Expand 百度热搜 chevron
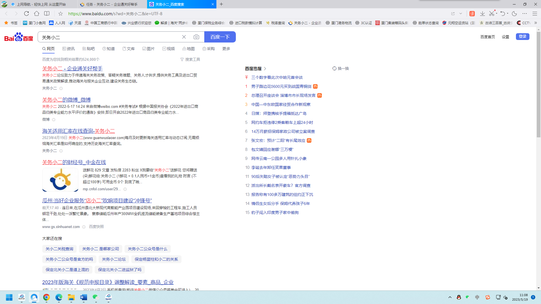The height and width of the screenshot is (304, 541). 265,69
